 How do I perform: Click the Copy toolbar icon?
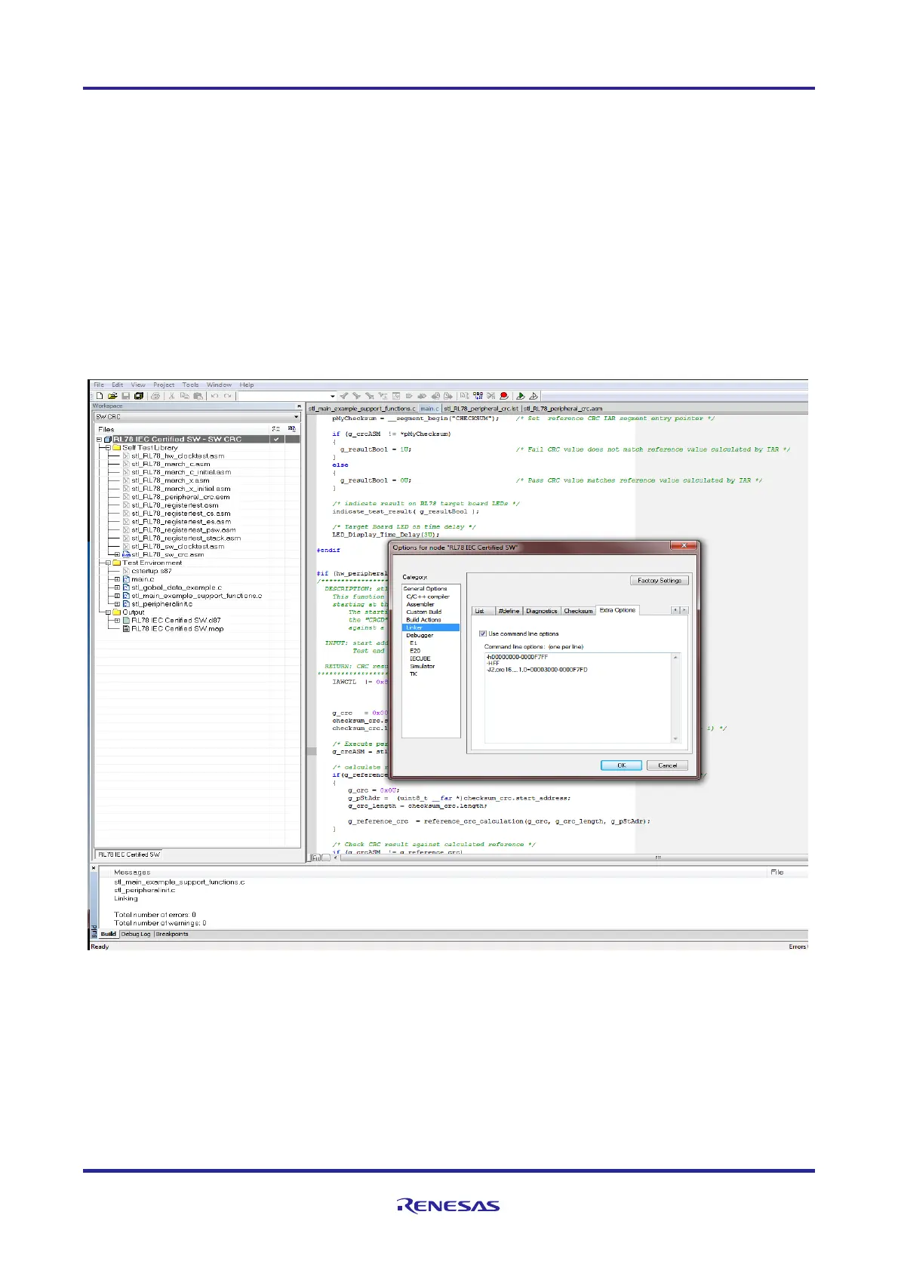(185, 396)
